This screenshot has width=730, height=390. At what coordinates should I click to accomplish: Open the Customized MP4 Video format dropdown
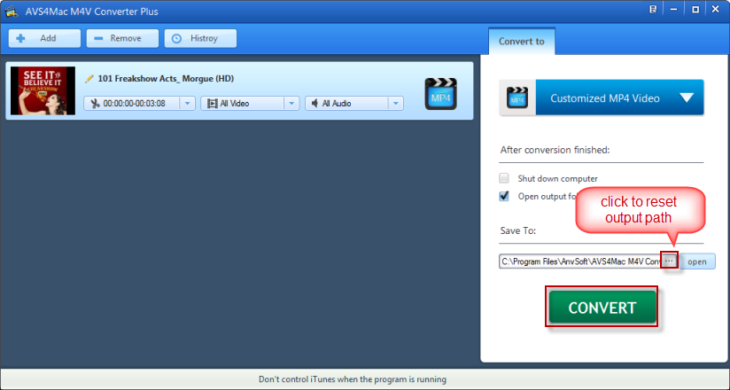pyautogui.click(x=619, y=97)
